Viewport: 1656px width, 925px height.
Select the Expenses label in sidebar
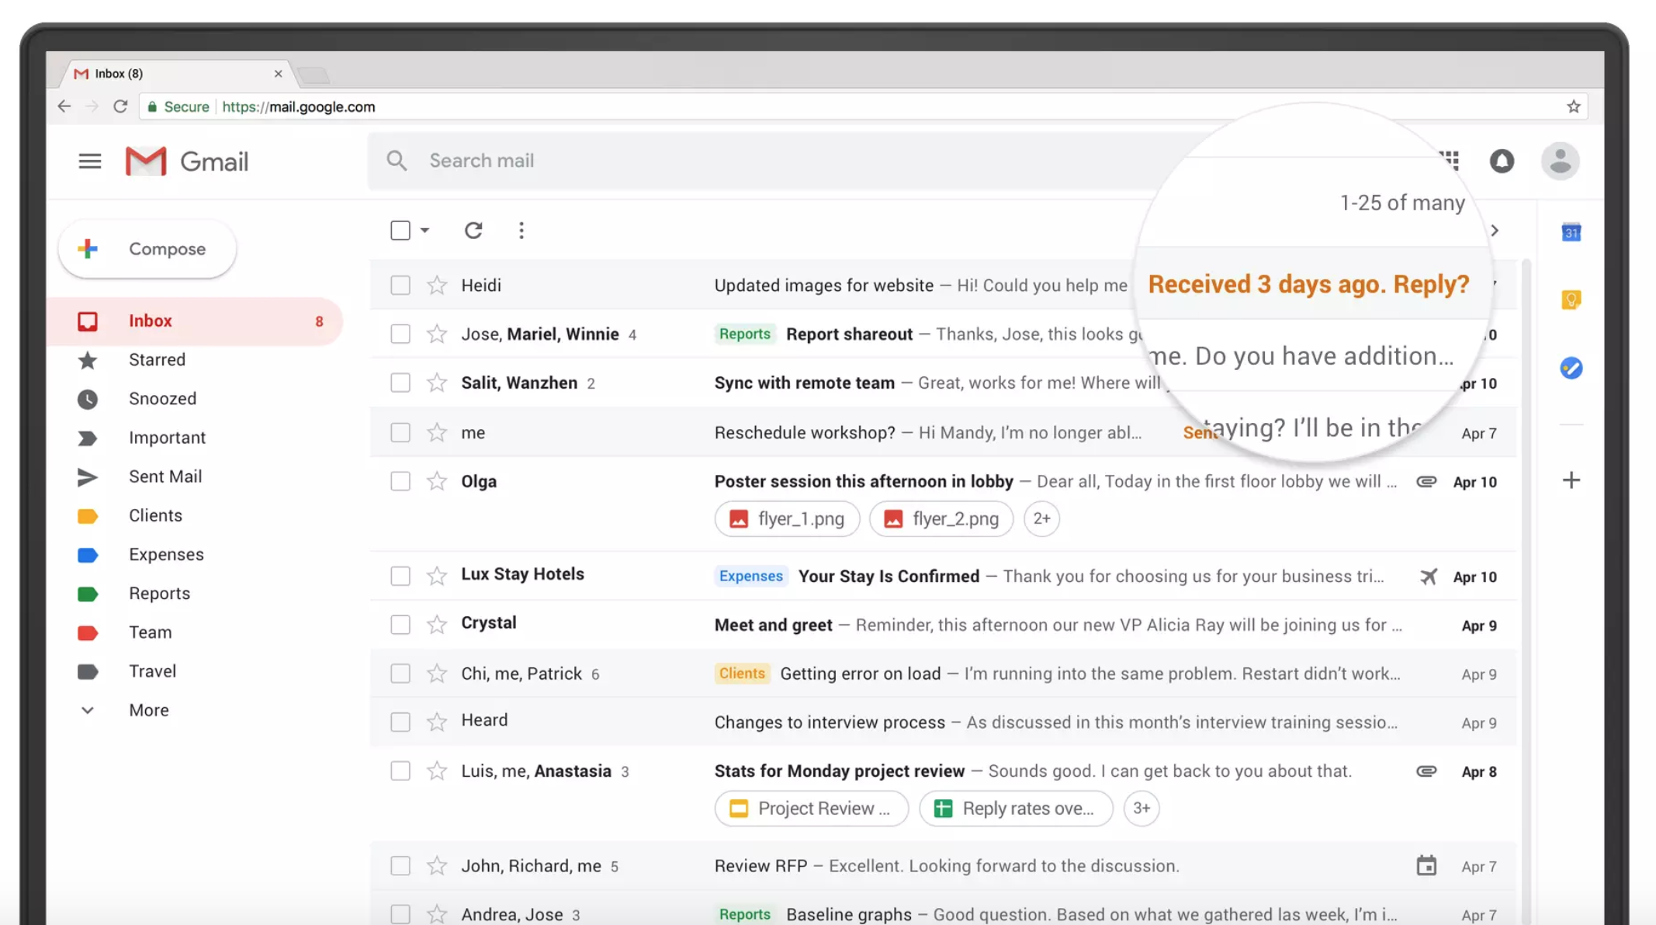(166, 554)
